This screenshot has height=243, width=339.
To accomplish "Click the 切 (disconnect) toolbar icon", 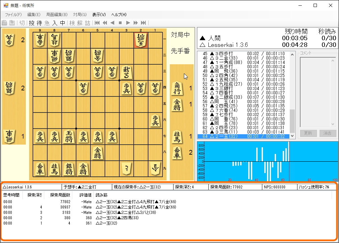I will click(x=21, y=23).
